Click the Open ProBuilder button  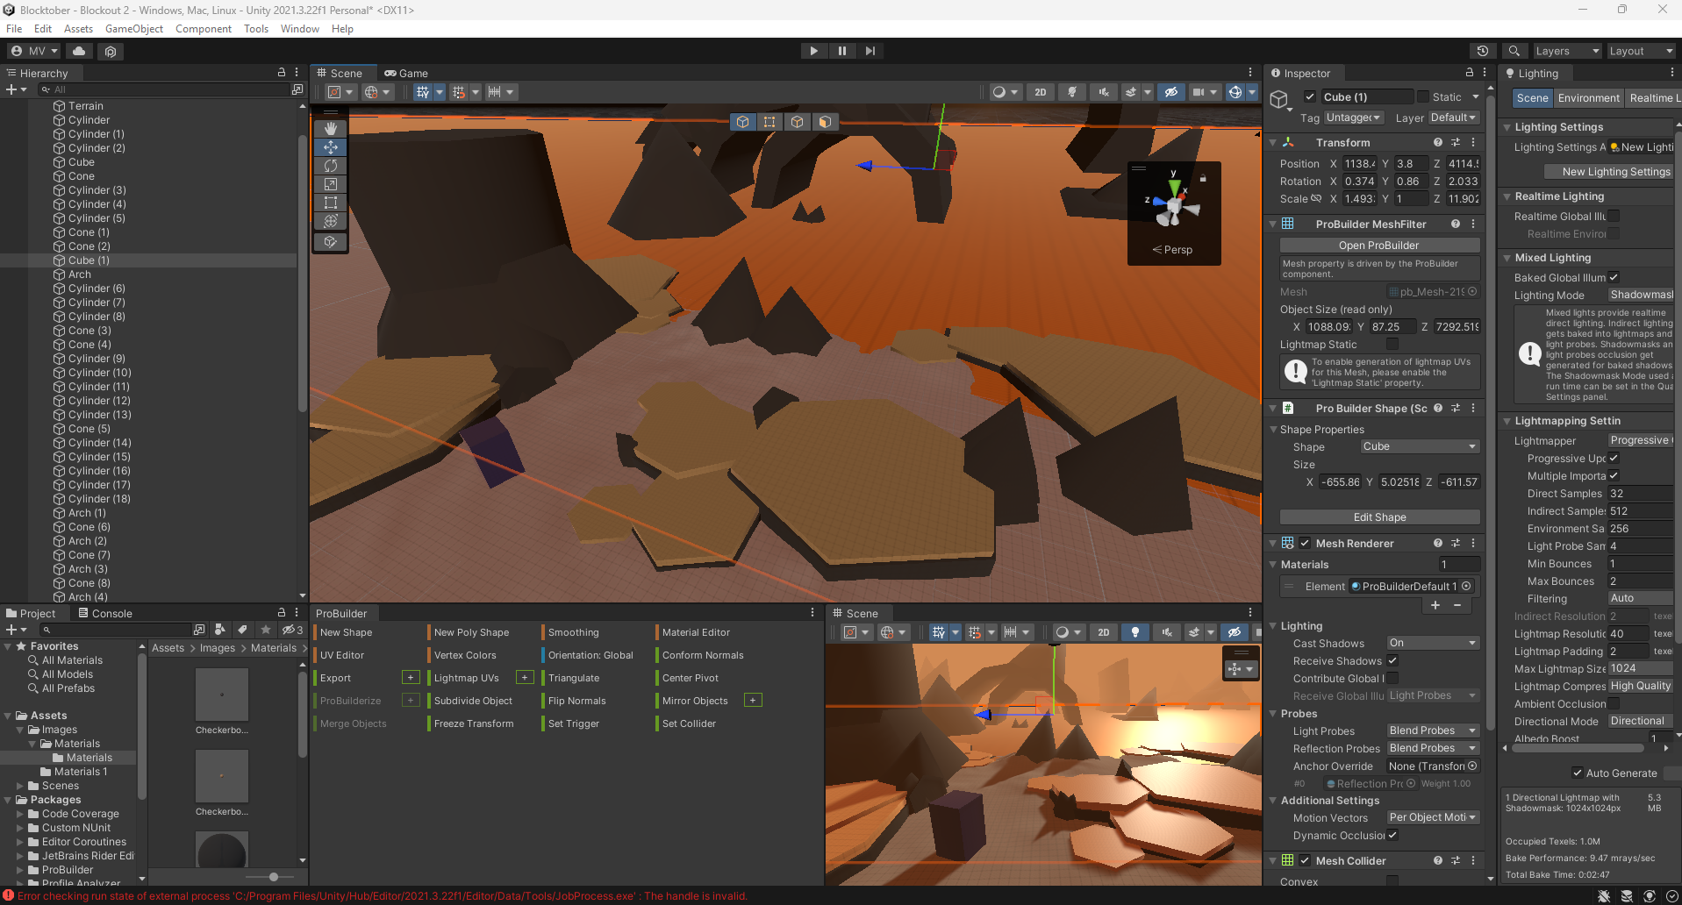[1379, 246]
